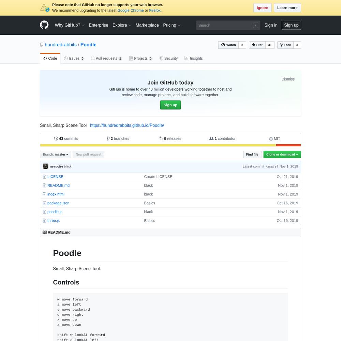The width and height of the screenshot is (341, 341).
Task: Open the Enterprise menu item
Action: click(x=99, y=25)
